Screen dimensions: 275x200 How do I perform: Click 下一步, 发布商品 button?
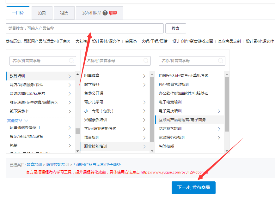pyautogui.click(x=193, y=187)
